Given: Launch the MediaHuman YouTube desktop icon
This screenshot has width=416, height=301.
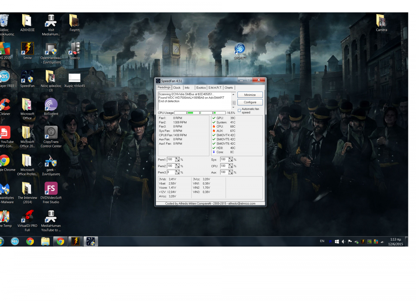Looking at the screenshot, I should (x=51, y=221).
